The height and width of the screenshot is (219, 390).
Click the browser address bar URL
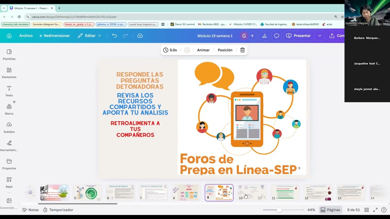[x=74, y=17]
